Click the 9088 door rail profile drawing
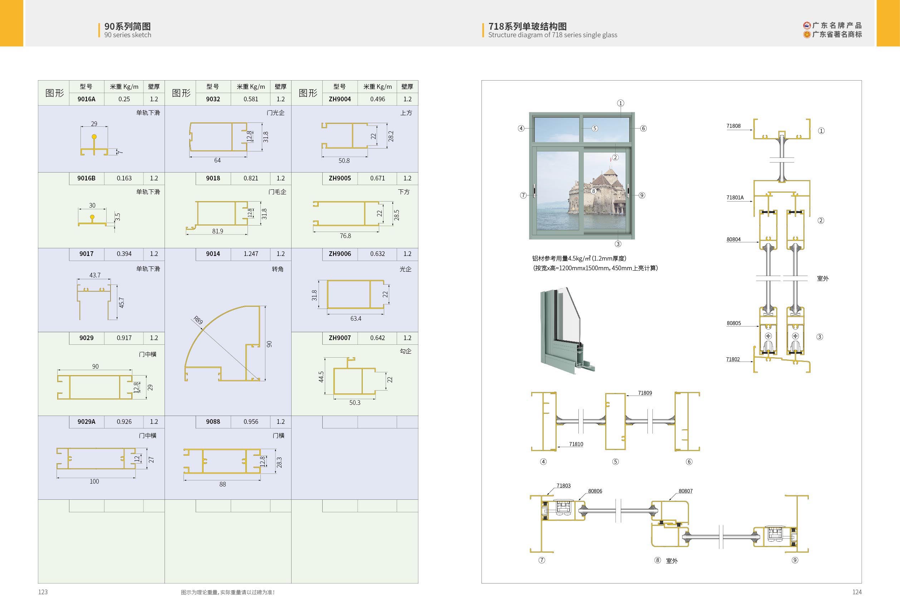Screen dimensions: 900x615 click(222, 461)
